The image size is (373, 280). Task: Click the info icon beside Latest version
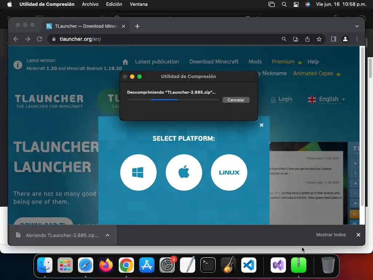coord(18,65)
